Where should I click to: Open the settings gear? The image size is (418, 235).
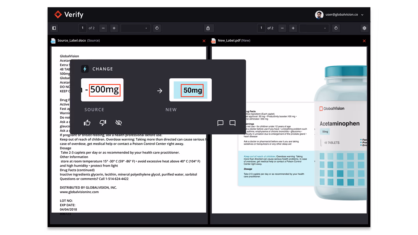(x=364, y=28)
